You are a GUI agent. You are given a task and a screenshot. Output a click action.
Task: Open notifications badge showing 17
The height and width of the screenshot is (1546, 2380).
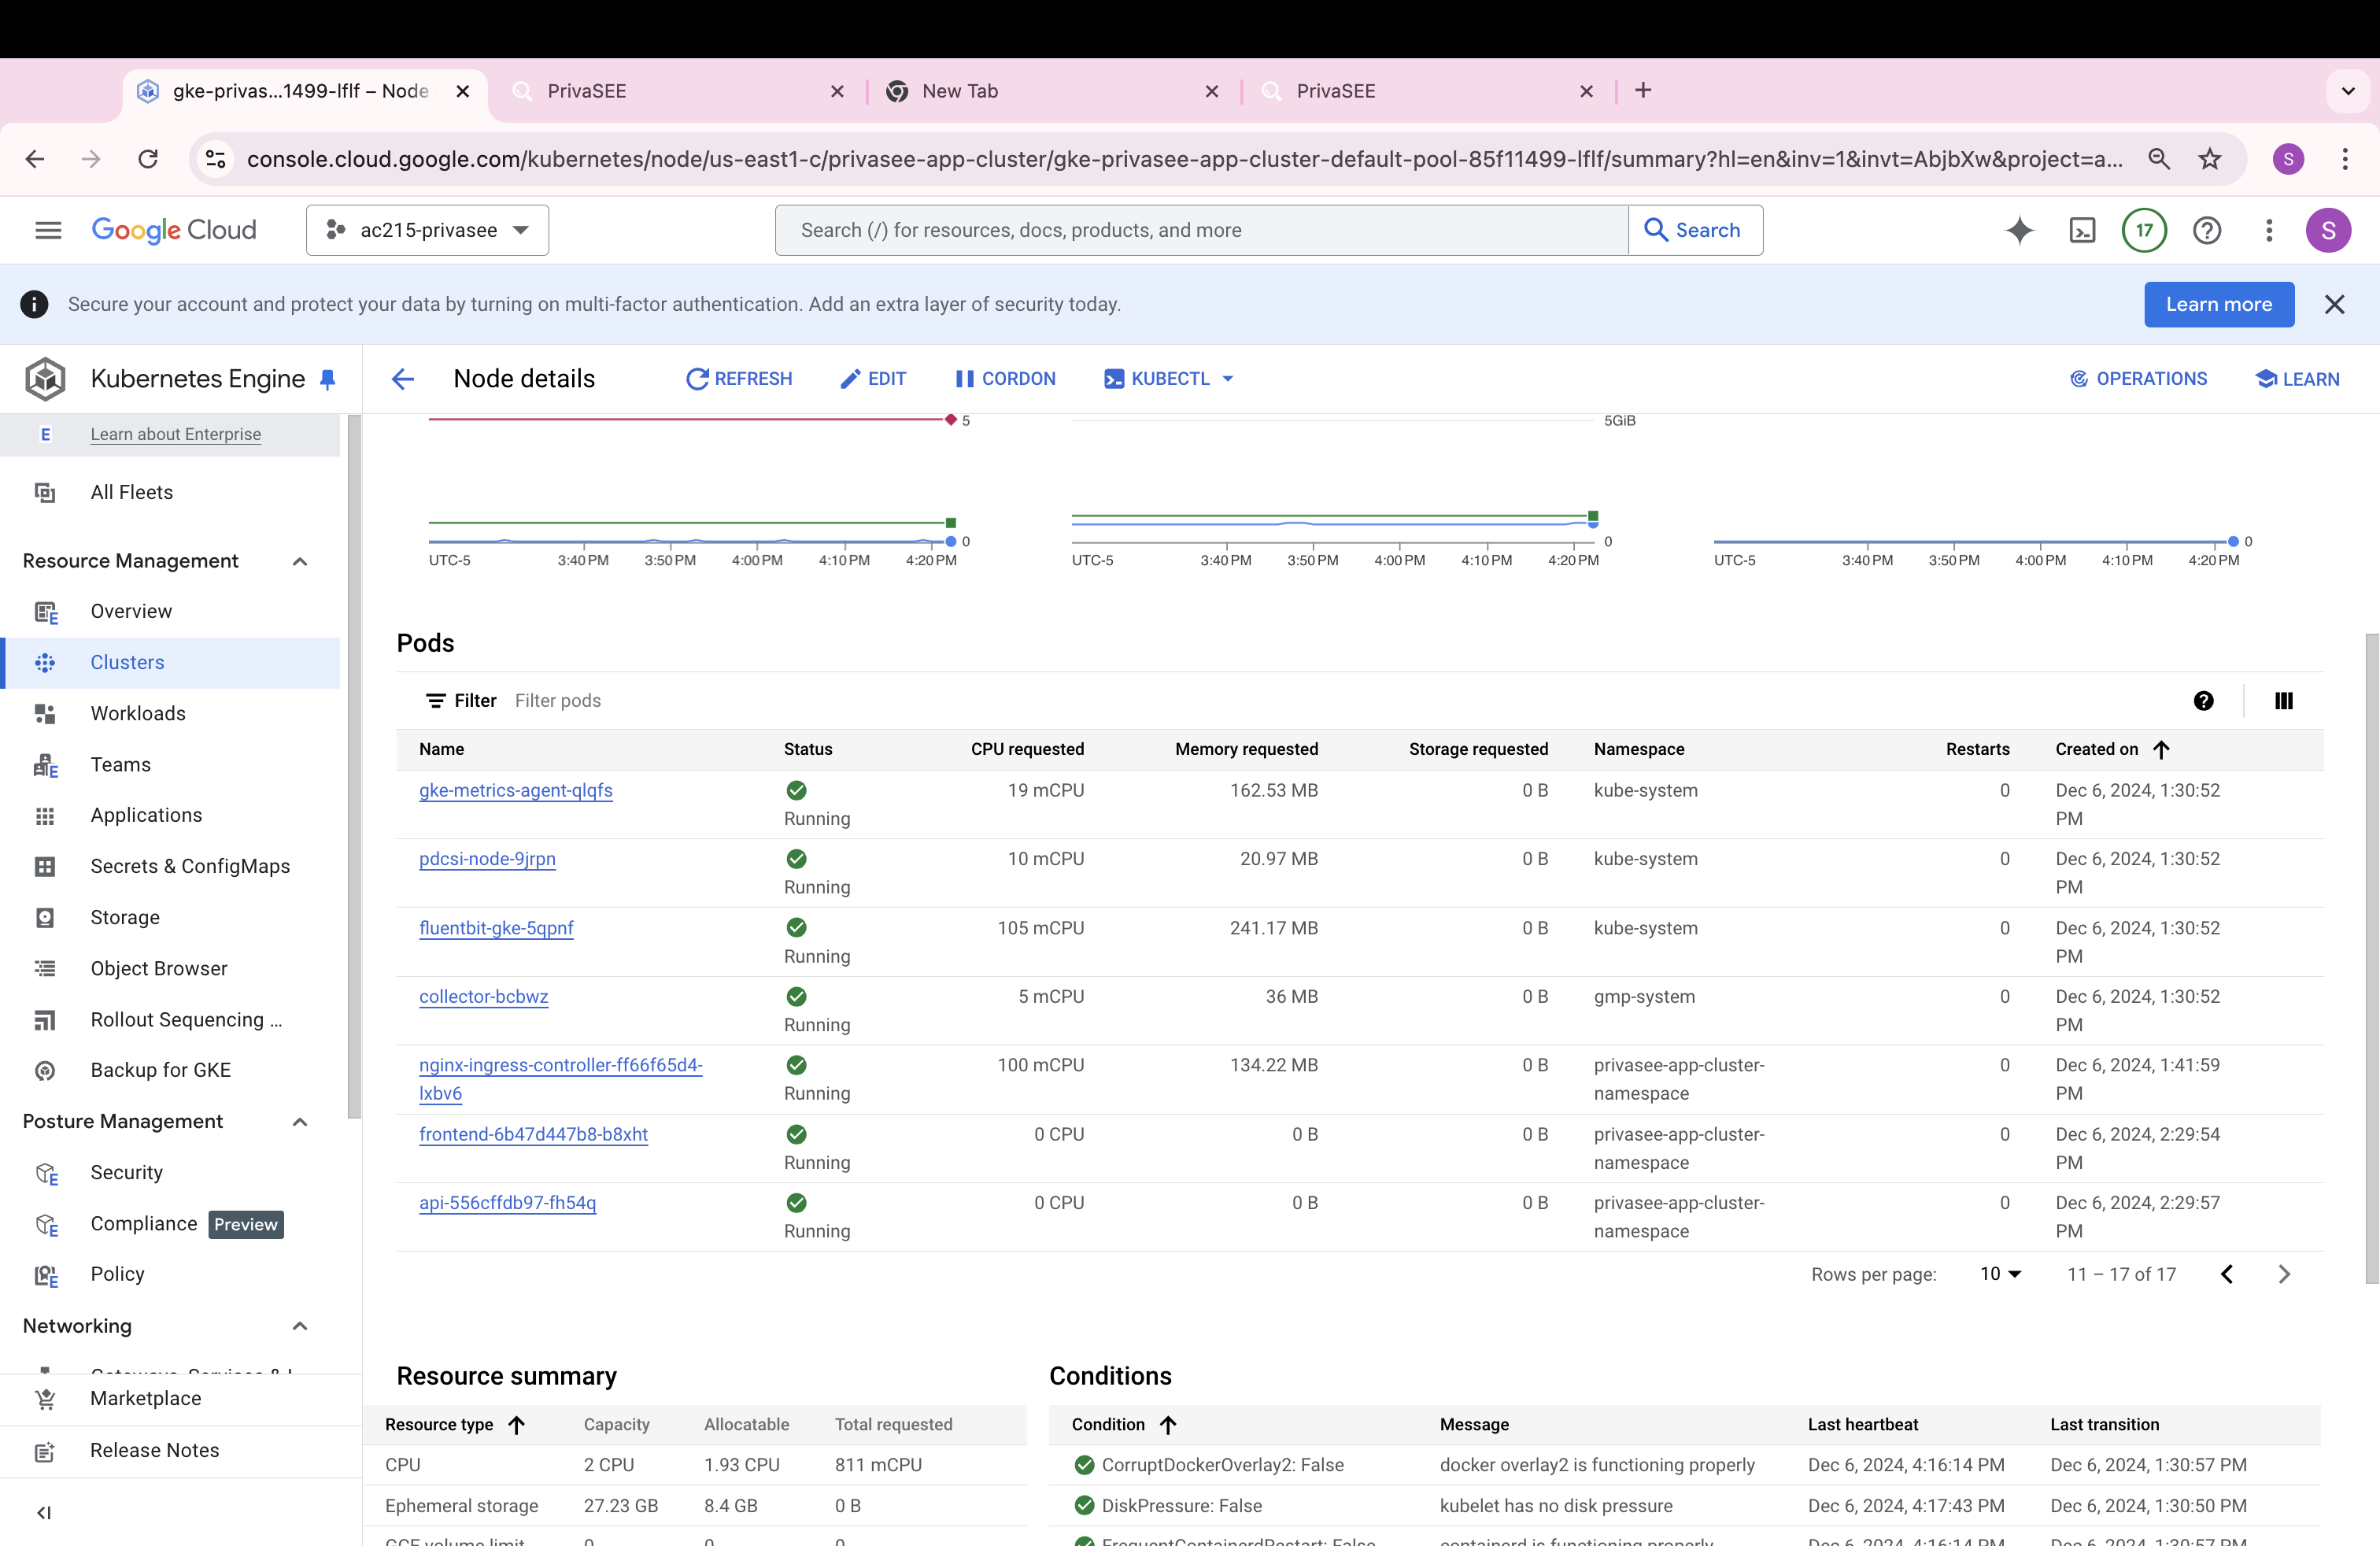(2144, 230)
